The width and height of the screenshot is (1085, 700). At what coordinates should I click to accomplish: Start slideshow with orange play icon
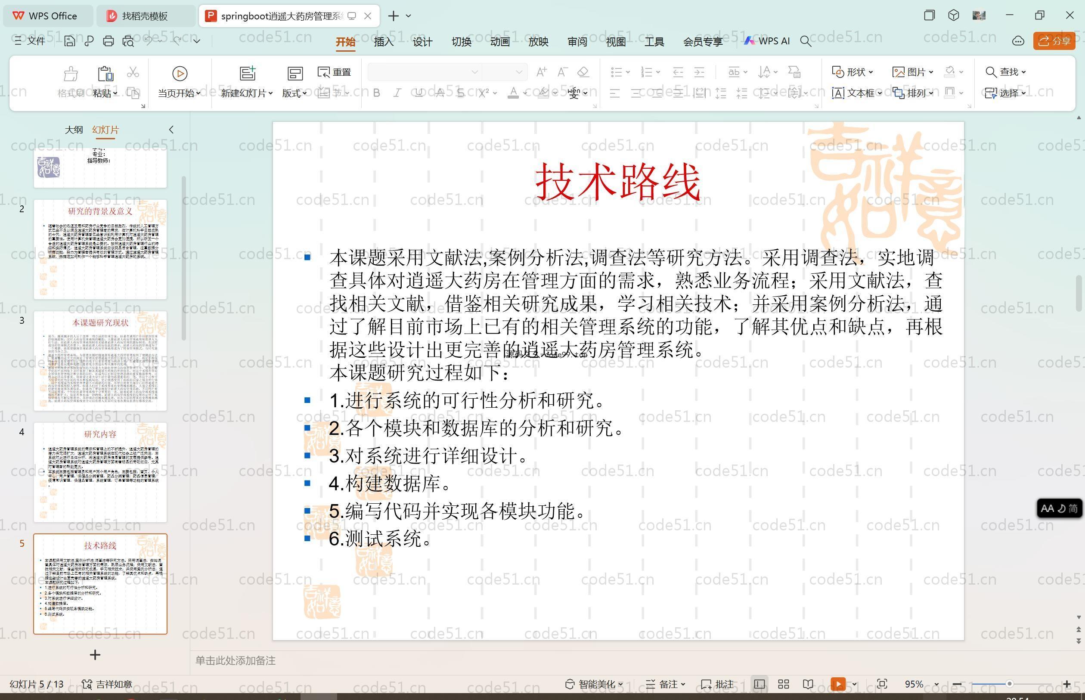click(x=838, y=684)
